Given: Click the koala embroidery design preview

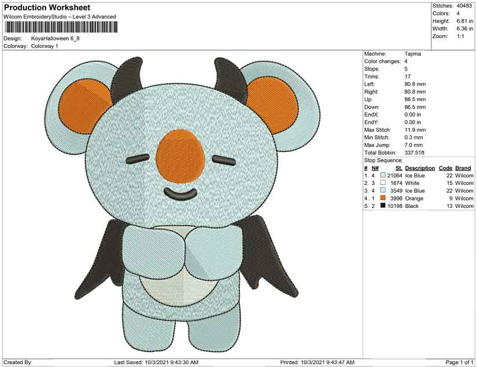Looking at the screenshot, I should click(183, 203).
